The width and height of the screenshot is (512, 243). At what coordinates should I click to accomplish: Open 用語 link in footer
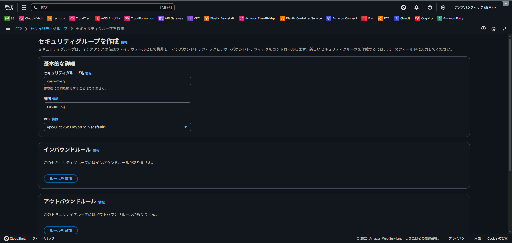click(477, 238)
